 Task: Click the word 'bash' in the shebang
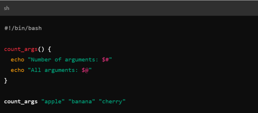(35, 28)
